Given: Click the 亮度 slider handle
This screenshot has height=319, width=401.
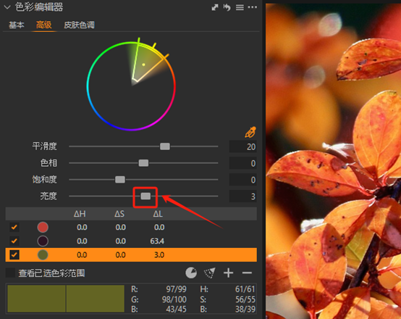Looking at the screenshot, I should [x=145, y=196].
